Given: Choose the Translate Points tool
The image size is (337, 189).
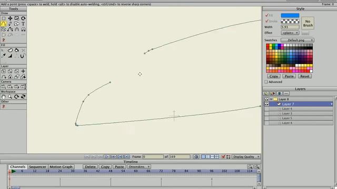Looking at the screenshot, I should click(10, 18).
